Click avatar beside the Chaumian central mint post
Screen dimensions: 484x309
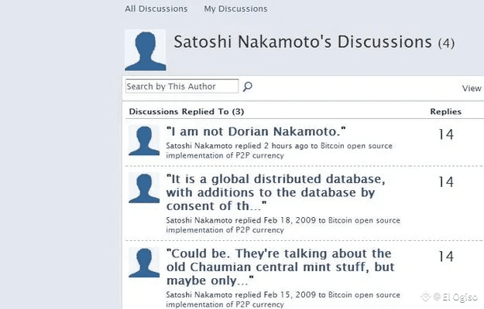(x=144, y=263)
